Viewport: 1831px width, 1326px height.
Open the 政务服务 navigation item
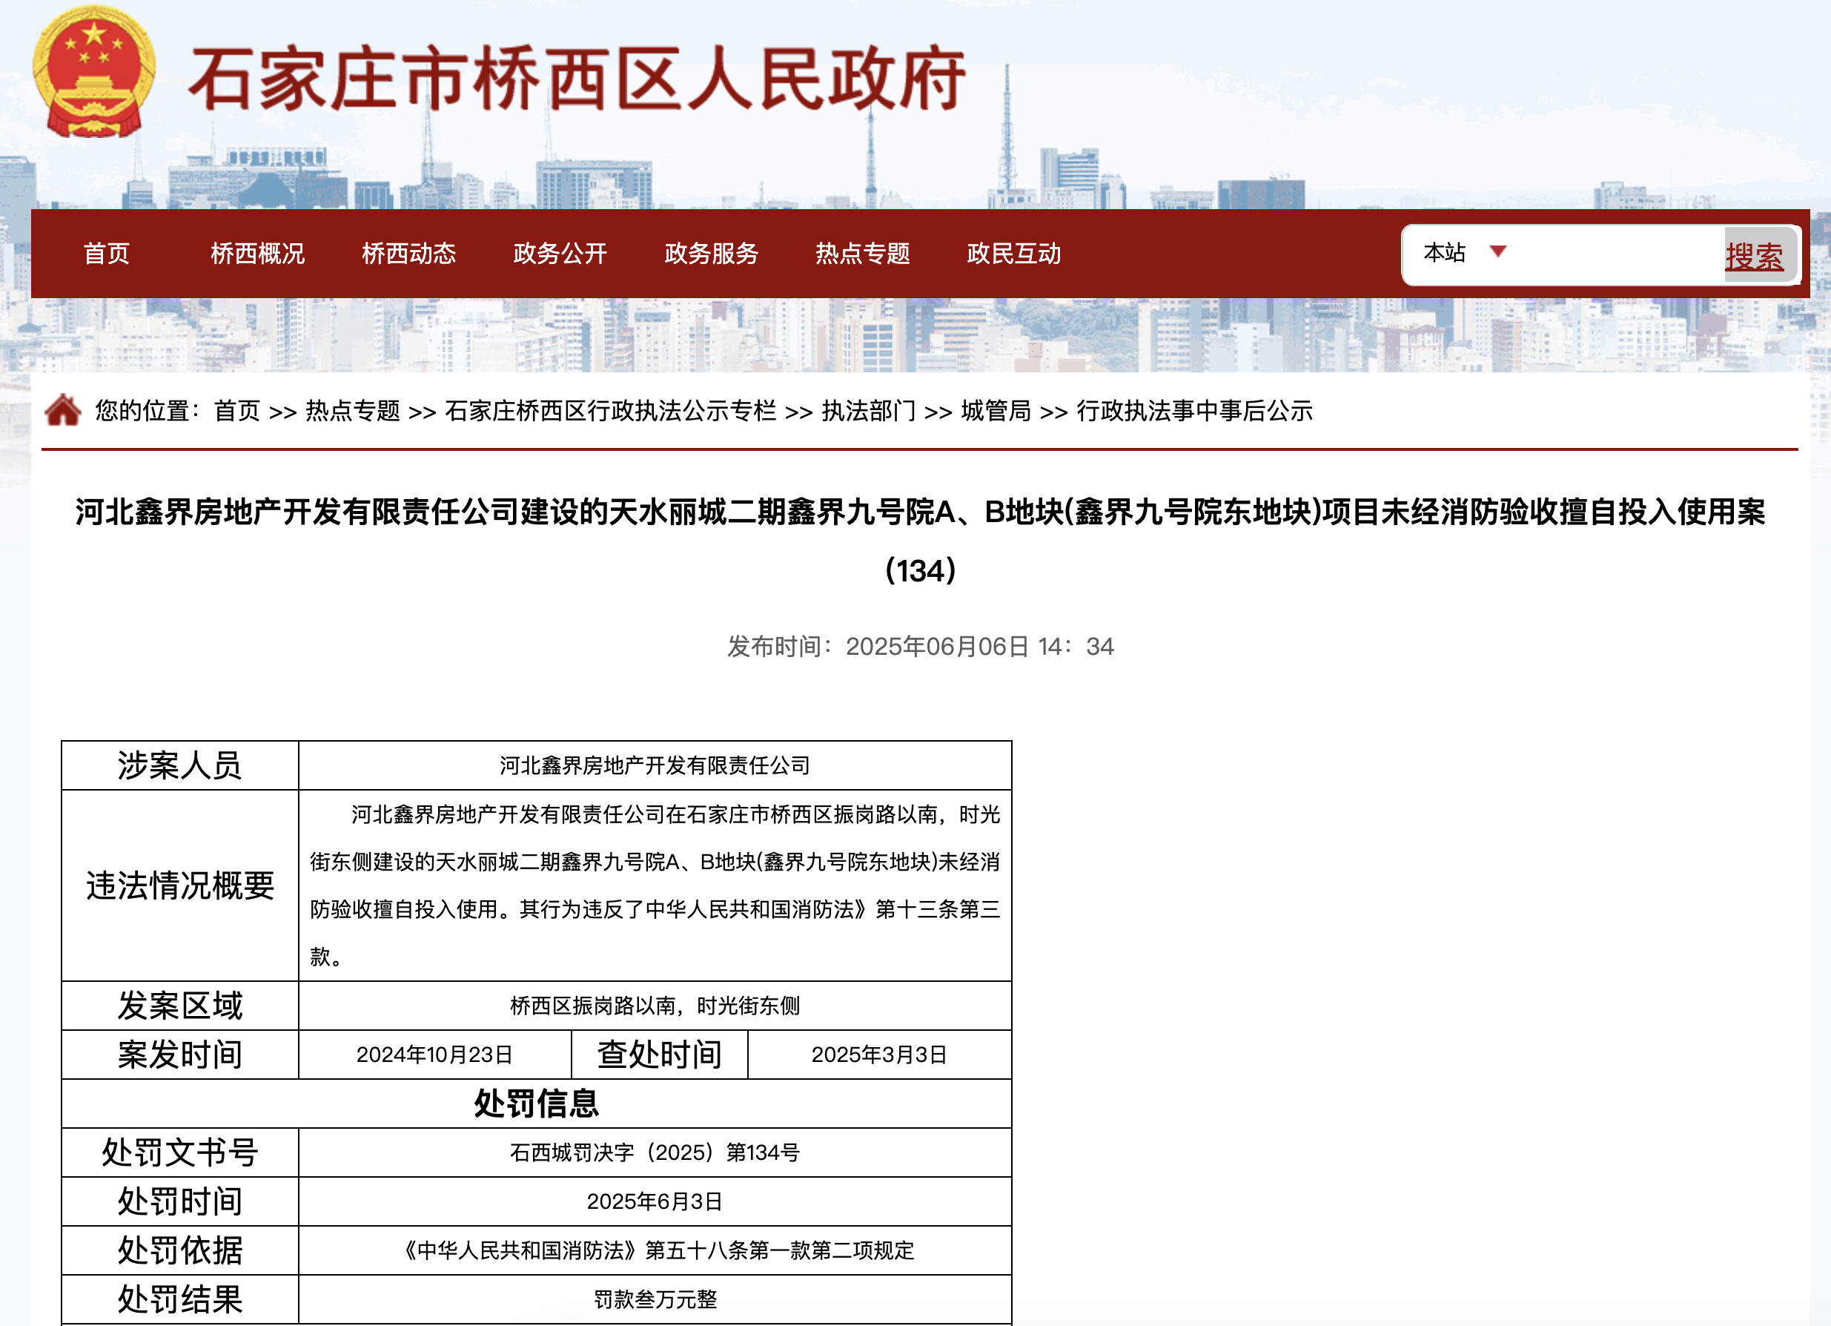click(x=711, y=254)
